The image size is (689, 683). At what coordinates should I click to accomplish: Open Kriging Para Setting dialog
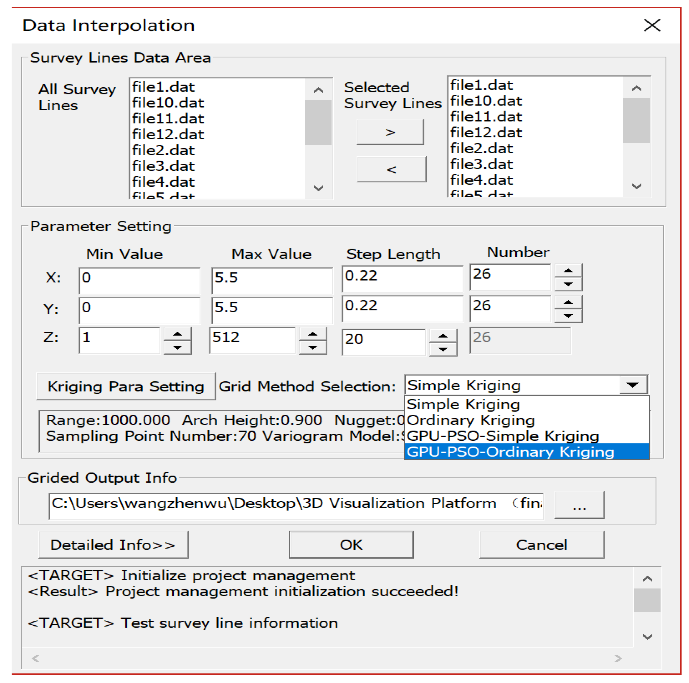(126, 386)
